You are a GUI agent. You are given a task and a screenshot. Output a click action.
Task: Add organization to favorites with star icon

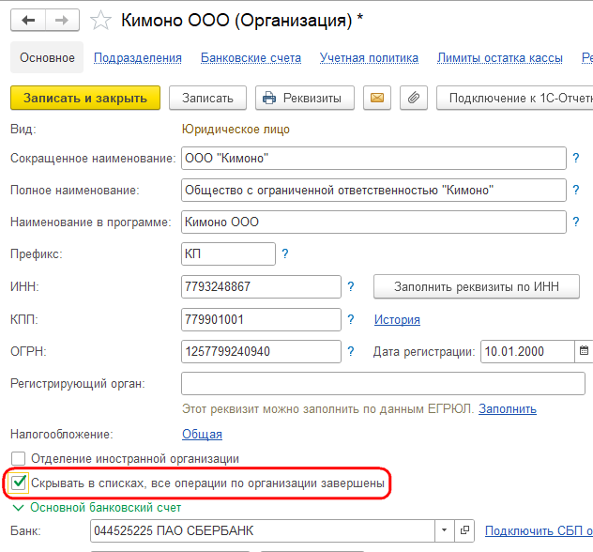pos(100,20)
